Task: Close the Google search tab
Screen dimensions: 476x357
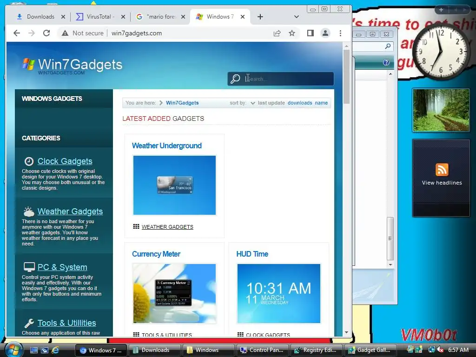Action: [x=183, y=17]
